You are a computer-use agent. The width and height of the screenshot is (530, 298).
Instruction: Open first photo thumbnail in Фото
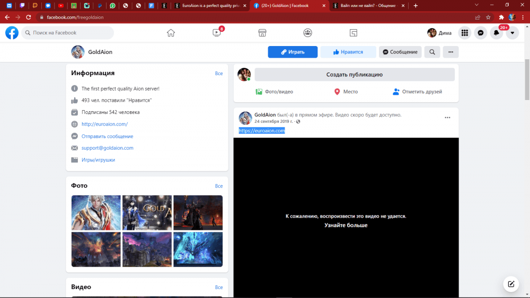[x=96, y=212]
